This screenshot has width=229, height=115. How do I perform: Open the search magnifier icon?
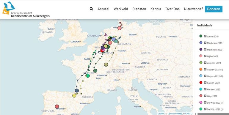click(91, 9)
